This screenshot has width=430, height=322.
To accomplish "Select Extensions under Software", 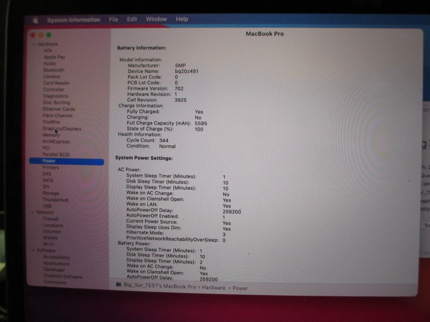I will pyautogui.click(x=55, y=282).
